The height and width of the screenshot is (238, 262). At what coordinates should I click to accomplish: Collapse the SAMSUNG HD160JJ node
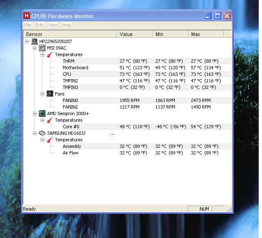click(34, 133)
